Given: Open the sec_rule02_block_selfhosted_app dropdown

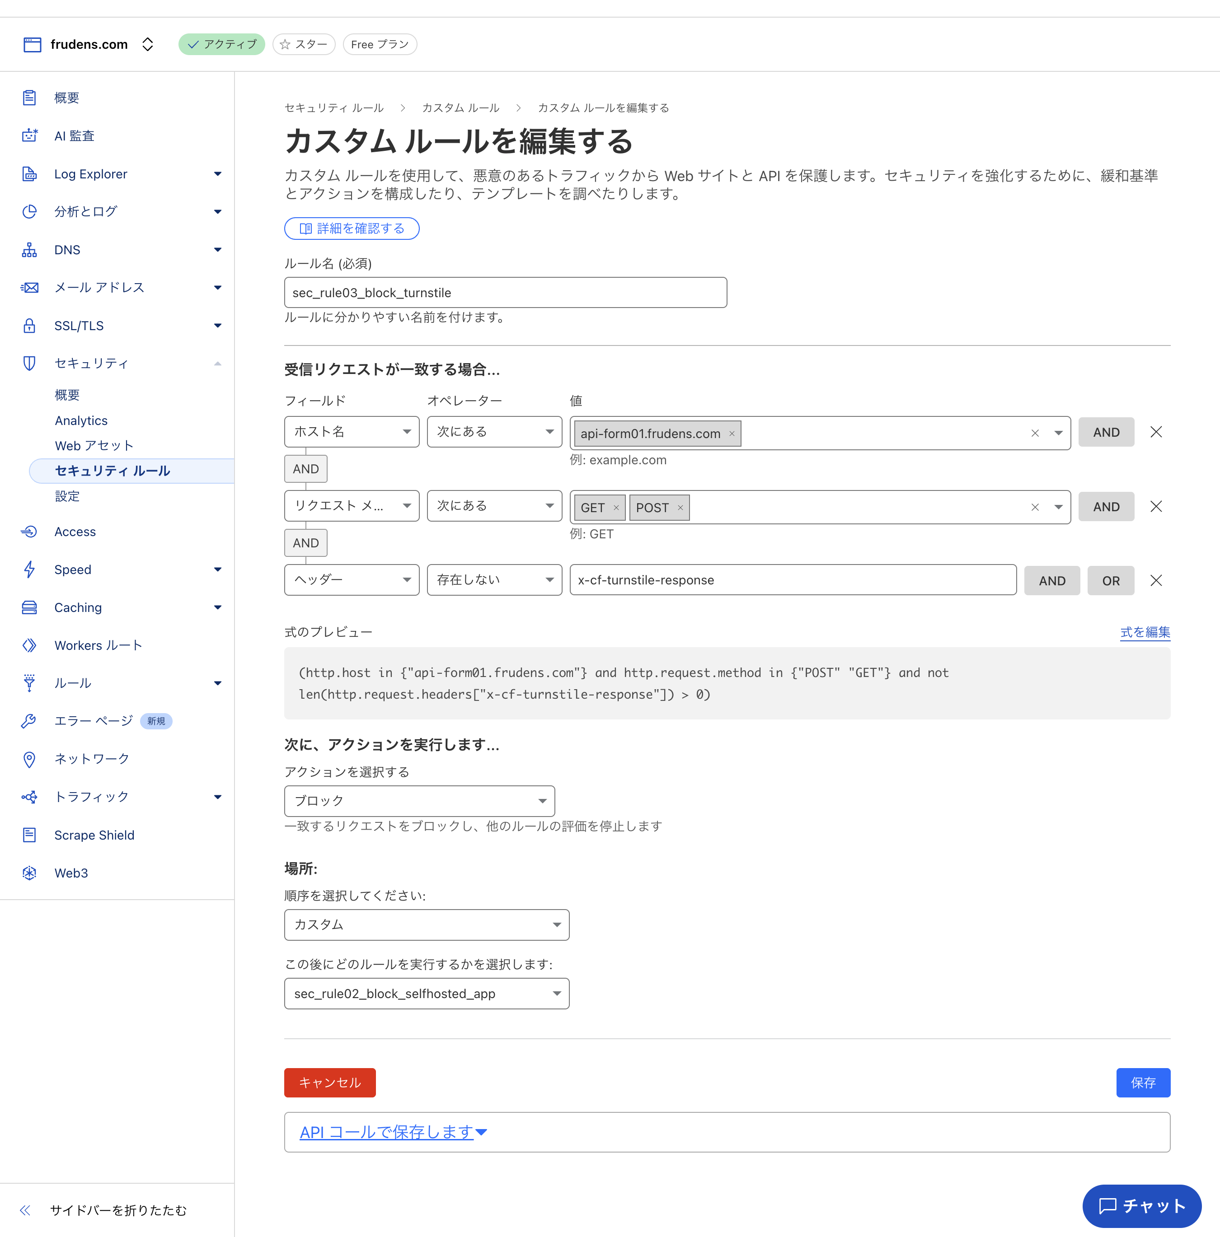Looking at the screenshot, I should pyautogui.click(x=427, y=994).
